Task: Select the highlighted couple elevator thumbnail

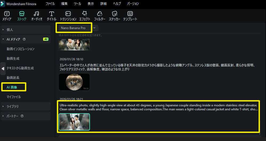Action: (x=74, y=122)
